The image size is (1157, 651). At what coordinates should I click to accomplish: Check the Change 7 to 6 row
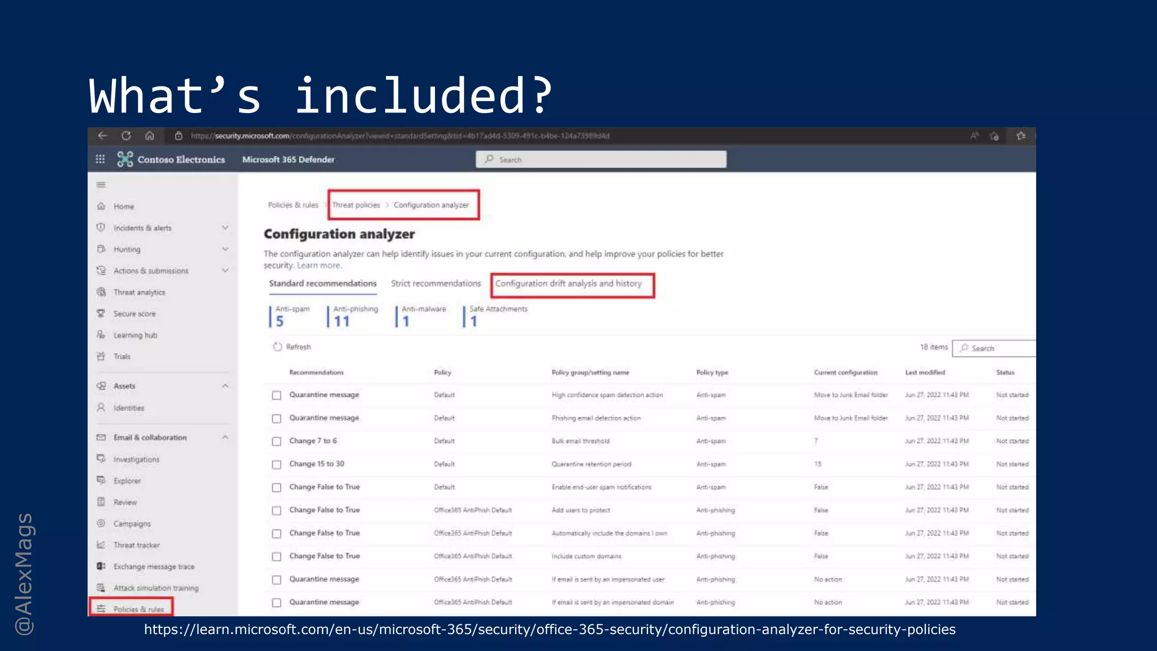[276, 442]
